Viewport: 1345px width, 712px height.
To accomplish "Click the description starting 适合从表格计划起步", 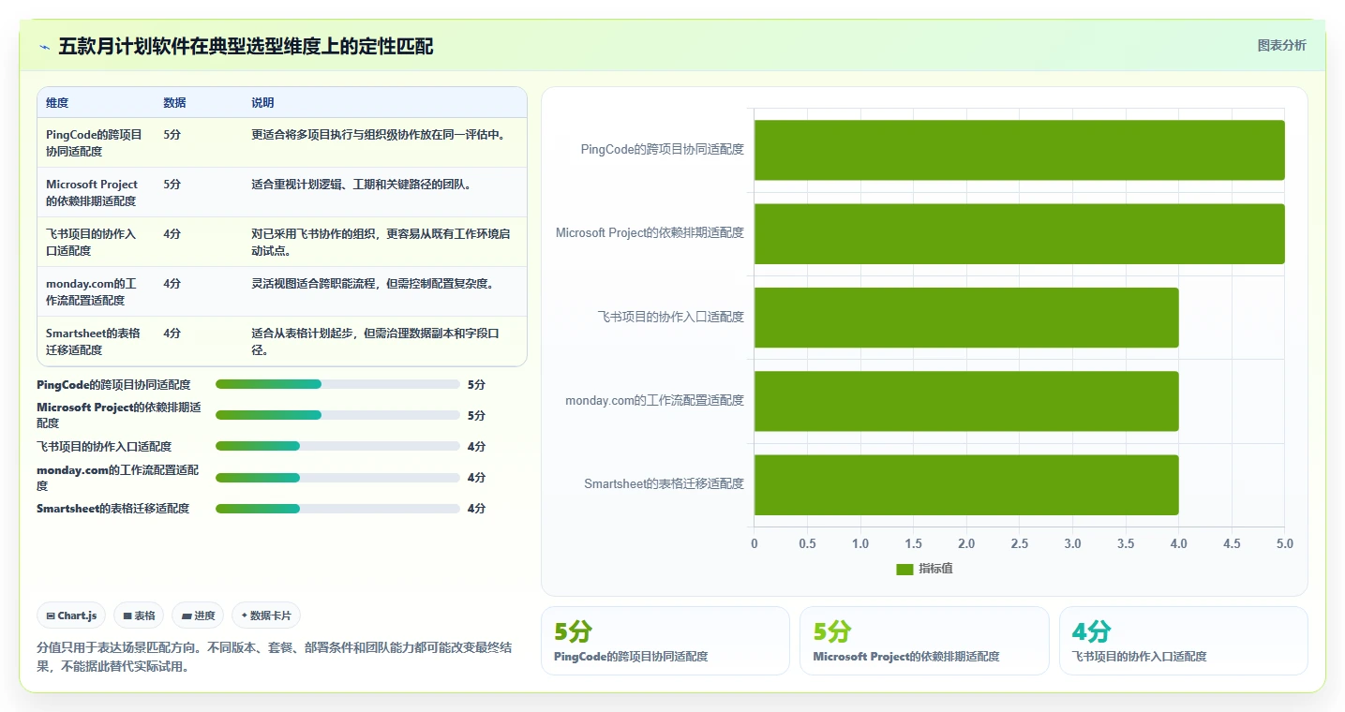I will (375, 341).
